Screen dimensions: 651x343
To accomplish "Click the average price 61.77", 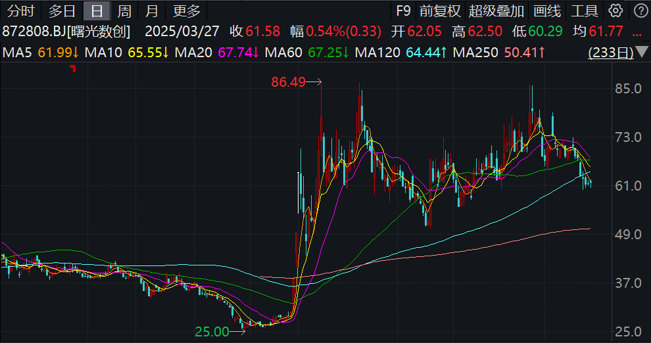I will pos(606,31).
